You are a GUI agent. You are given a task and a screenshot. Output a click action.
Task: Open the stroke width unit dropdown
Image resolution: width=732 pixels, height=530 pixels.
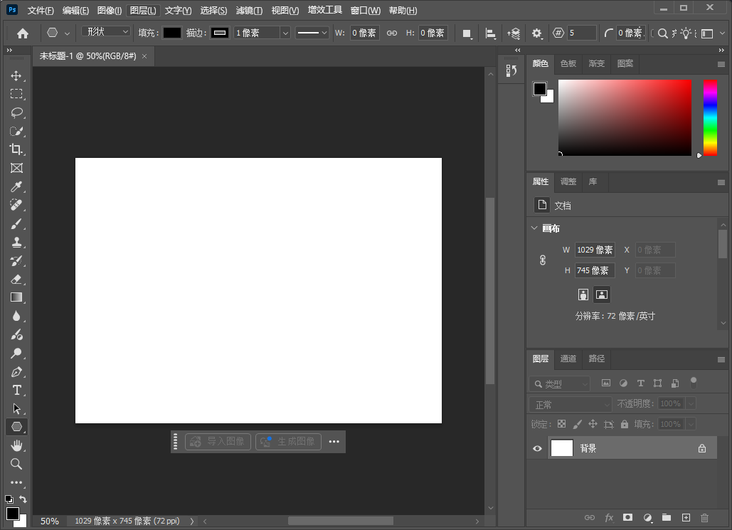285,33
